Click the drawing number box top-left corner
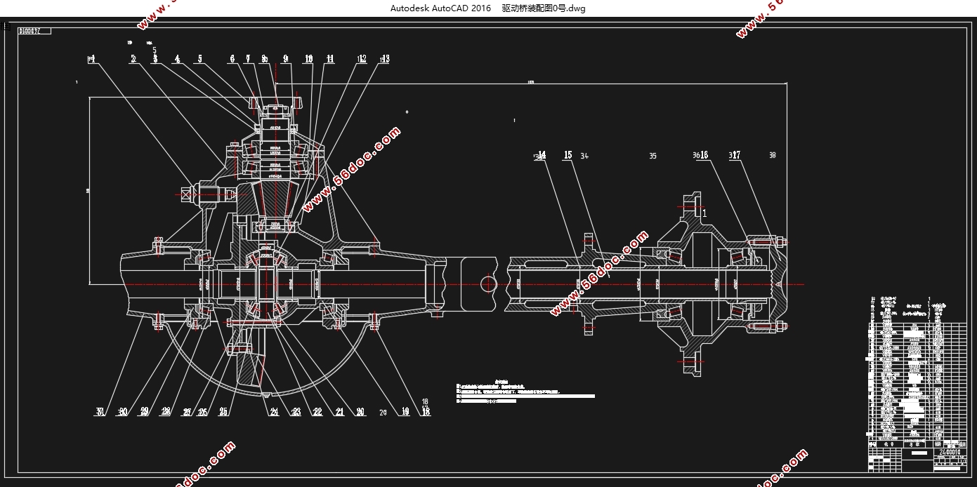The image size is (977, 487). [x=34, y=31]
